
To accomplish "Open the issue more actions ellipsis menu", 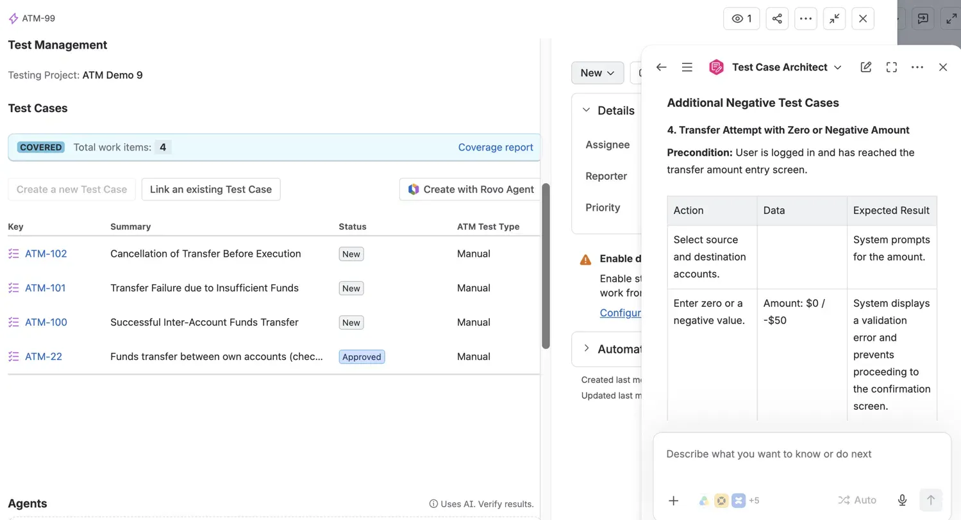I will pyautogui.click(x=806, y=19).
